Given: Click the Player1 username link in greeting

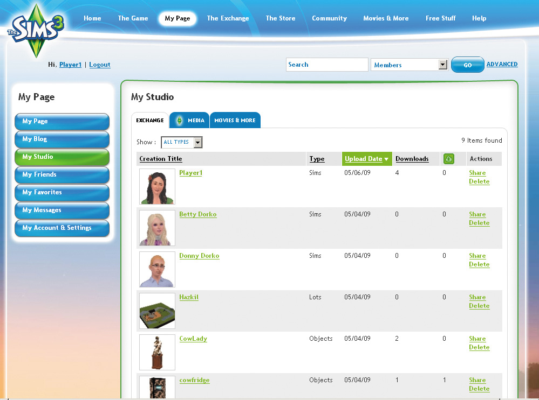Looking at the screenshot, I should coord(71,65).
